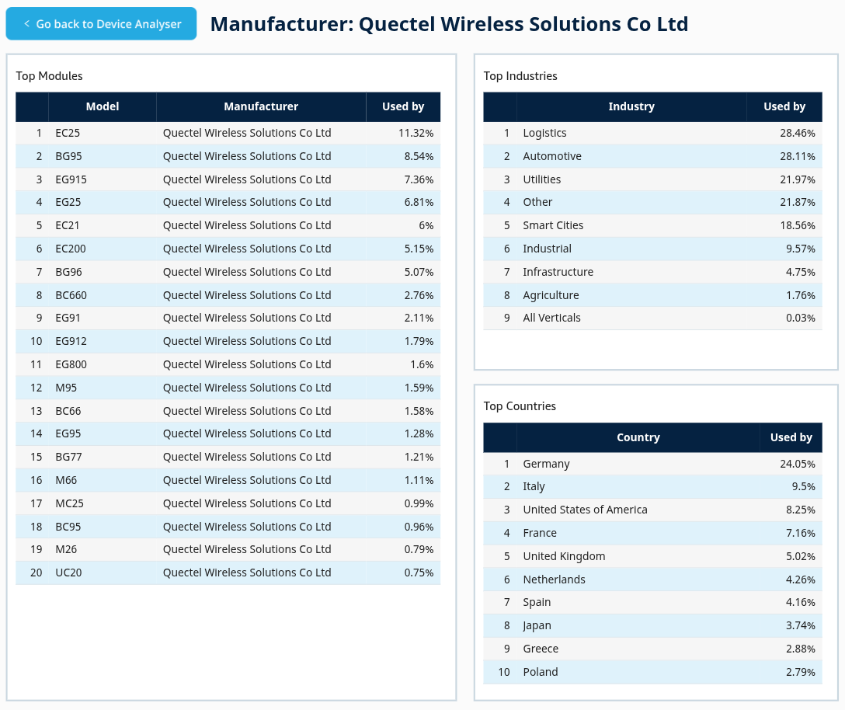Image resolution: width=845 pixels, height=710 pixels.
Task: Select the EG25 model cell
Action: (103, 202)
